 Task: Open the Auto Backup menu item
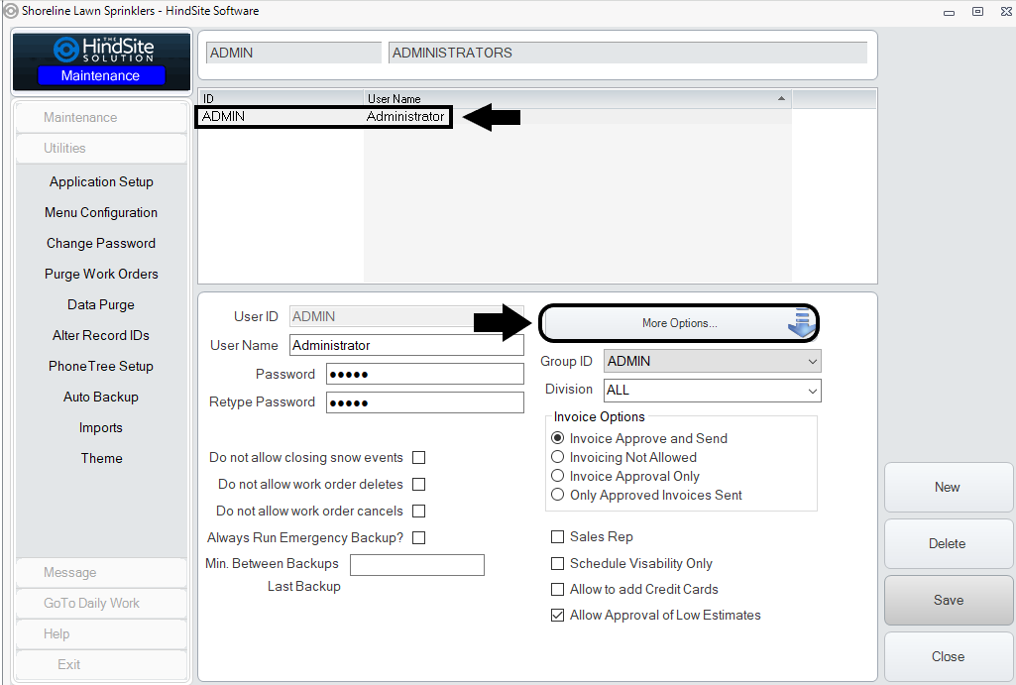[x=101, y=398]
